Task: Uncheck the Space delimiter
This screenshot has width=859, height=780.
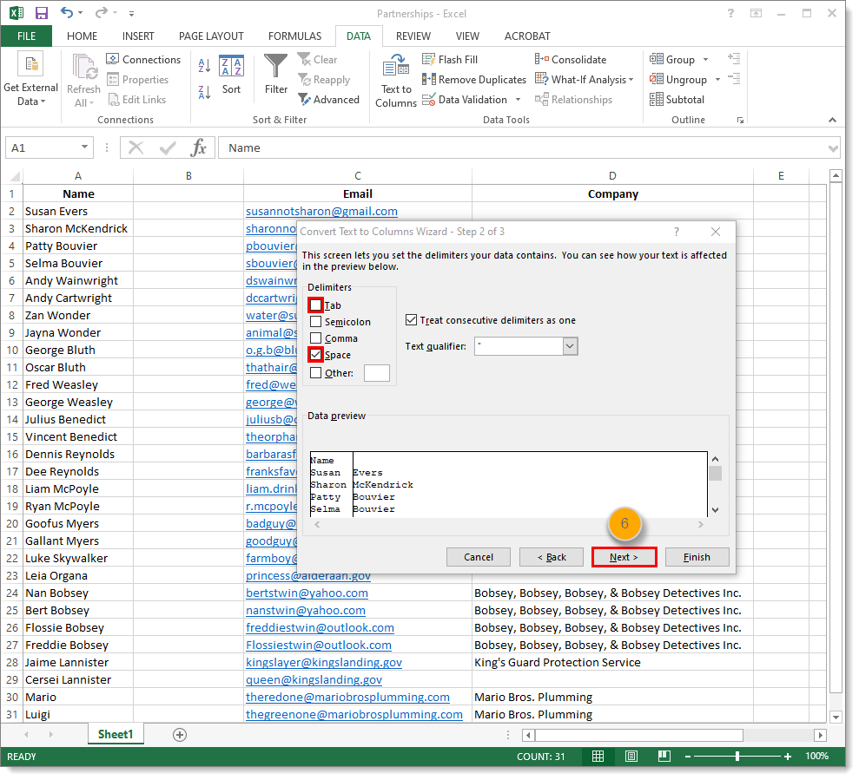Action: pyautogui.click(x=315, y=354)
